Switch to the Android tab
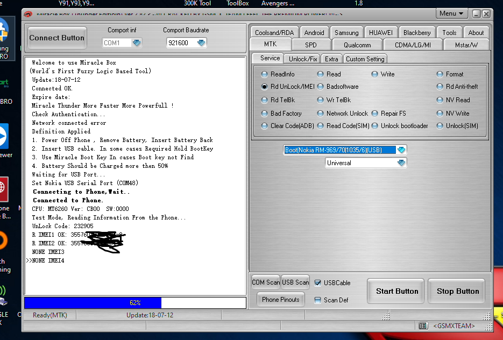The width and height of the screenshot is (503, 340). click(314, 32)
